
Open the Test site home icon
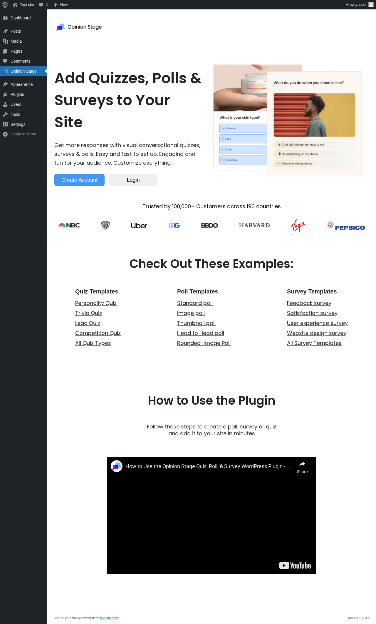(15, 5)
